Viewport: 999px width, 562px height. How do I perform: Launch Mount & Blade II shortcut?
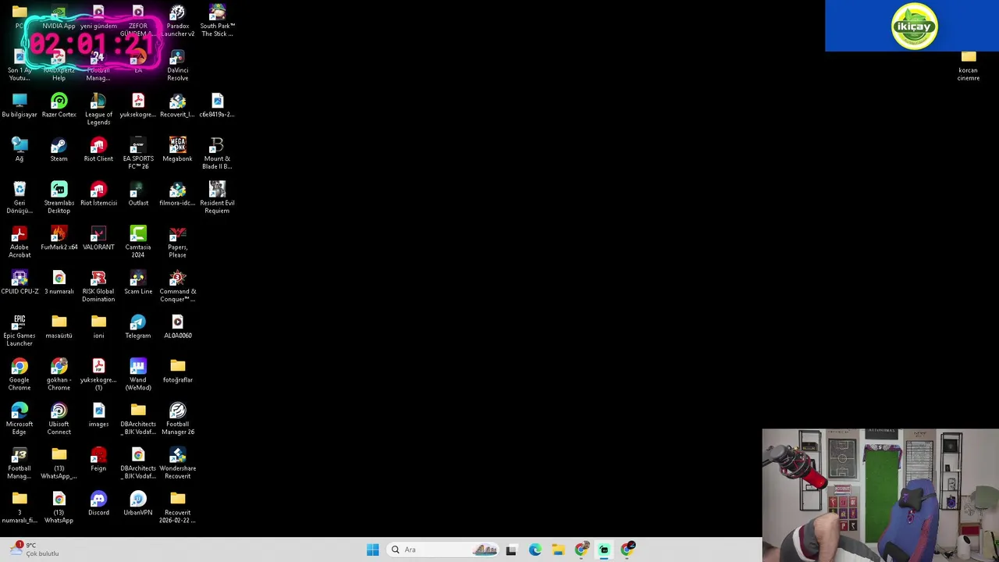(x=217, y=154)
